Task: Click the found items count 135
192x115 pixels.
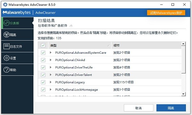Action: pyautogui.click(x=59, y=38)
